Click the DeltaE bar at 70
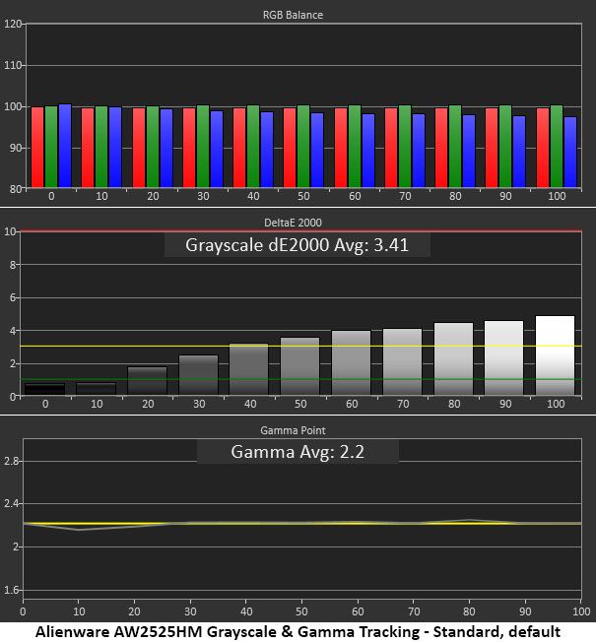The height and width of the screenshot is (642, 596). tap(403, 362)
